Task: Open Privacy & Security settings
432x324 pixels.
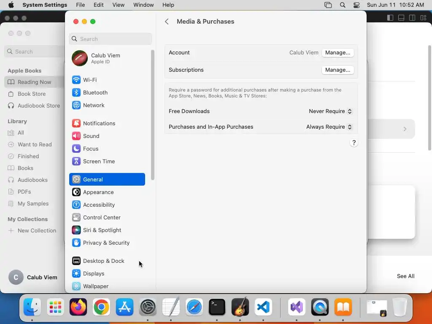Action: pos(107,243)
